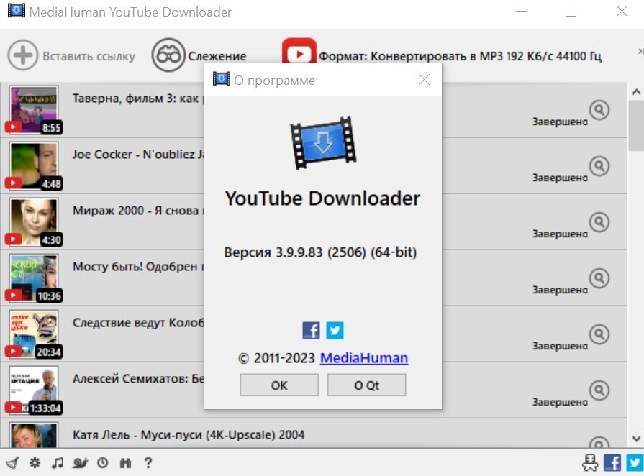Minimize the MediaHuman YouTube Downloader window
The height and width of the screenshot is (476, 644).
pos(521,12)
